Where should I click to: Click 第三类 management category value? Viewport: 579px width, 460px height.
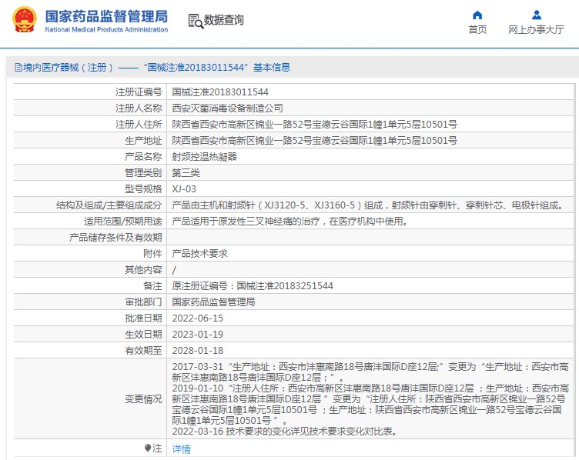[x=186, y=172]
